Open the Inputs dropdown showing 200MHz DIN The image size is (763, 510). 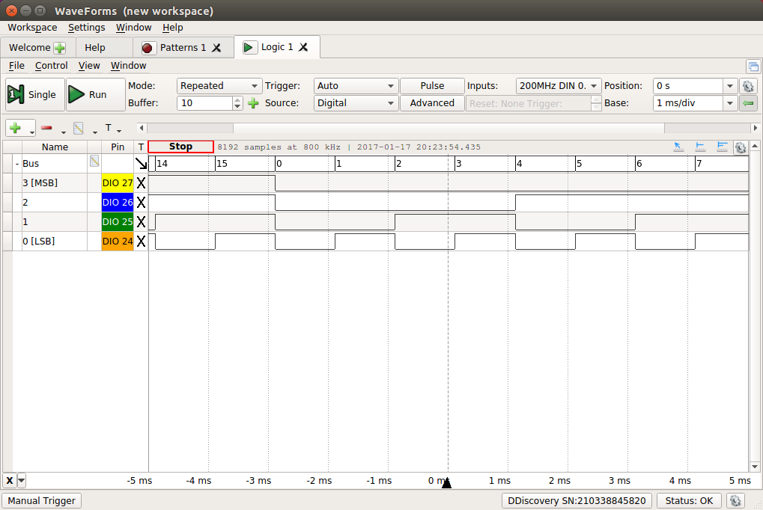pos(558,86)
